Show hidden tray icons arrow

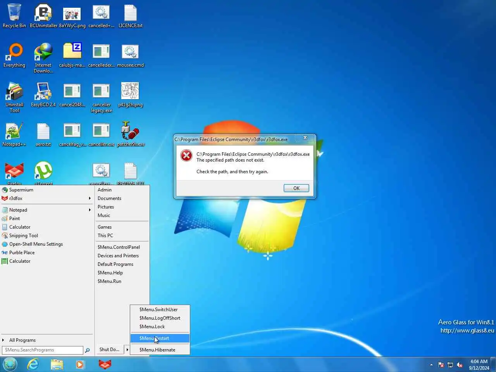431,365
